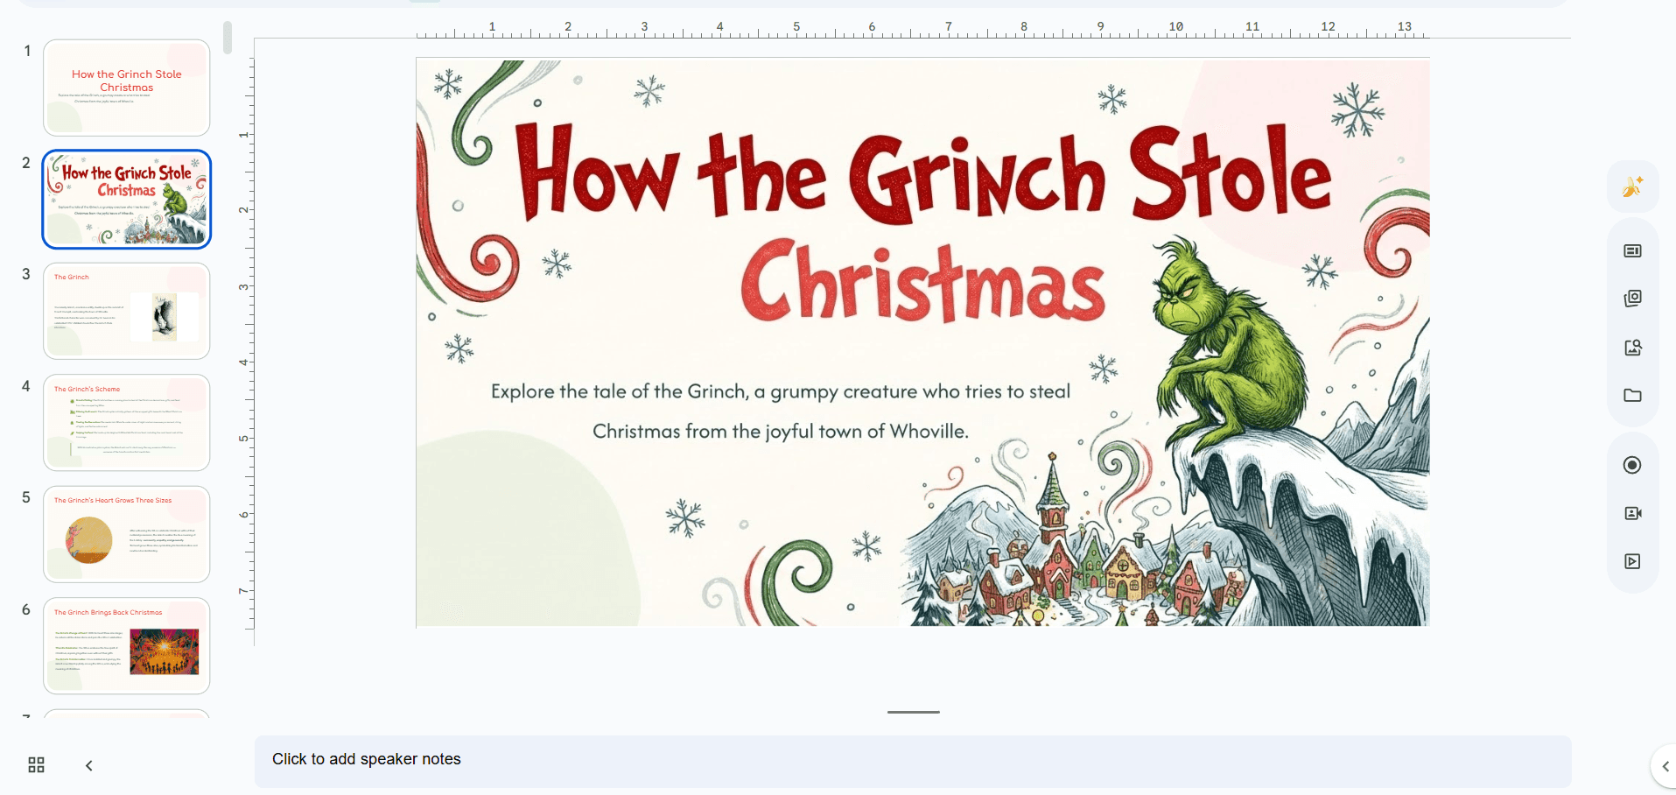Open the speaker spotlight camera icon
Image resolution: width=1676 pixels, height=795 pixels.
point(1632,513)
